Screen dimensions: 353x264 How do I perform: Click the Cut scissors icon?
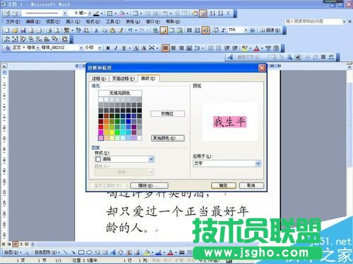pos(96,30)
